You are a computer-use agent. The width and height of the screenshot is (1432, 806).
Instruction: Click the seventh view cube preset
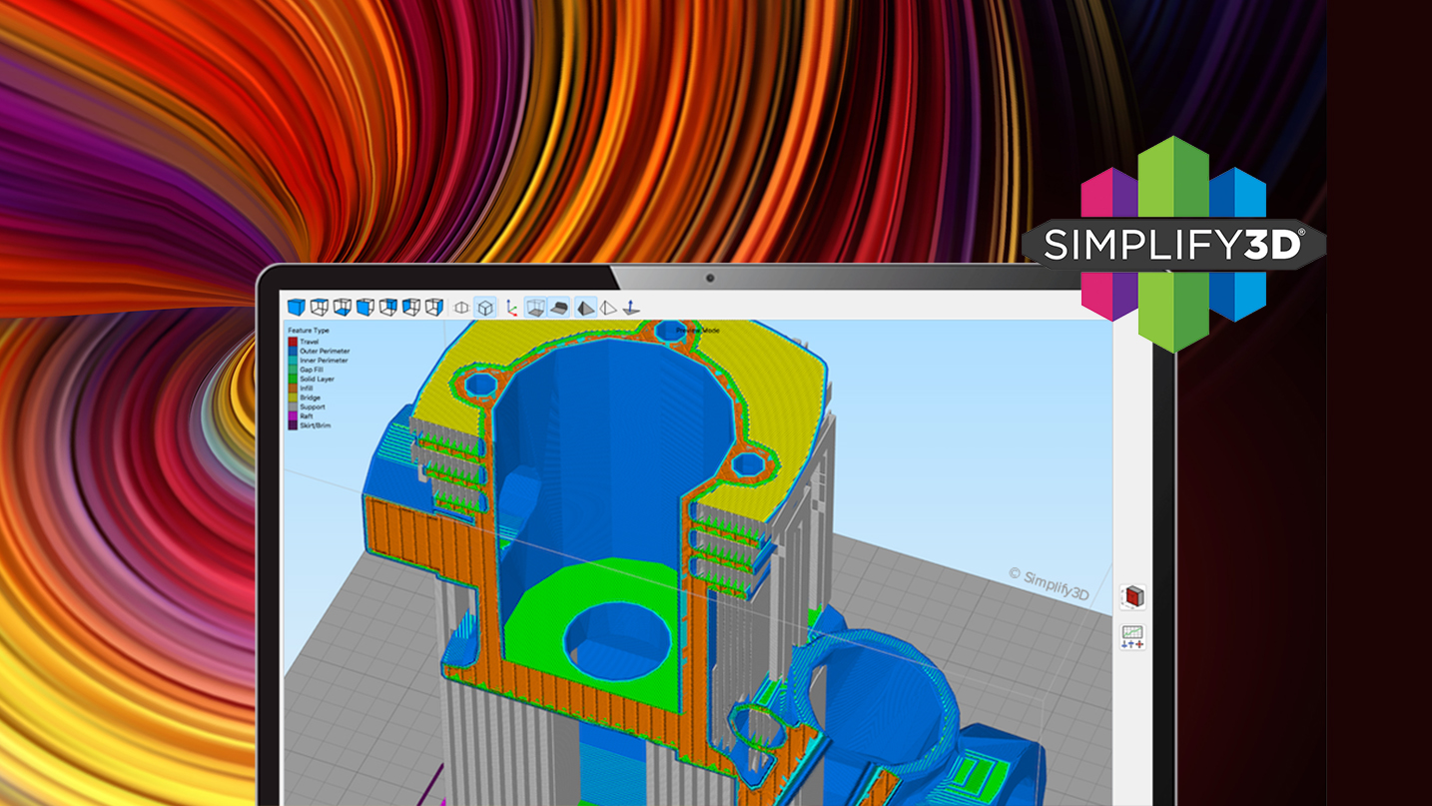433,308
